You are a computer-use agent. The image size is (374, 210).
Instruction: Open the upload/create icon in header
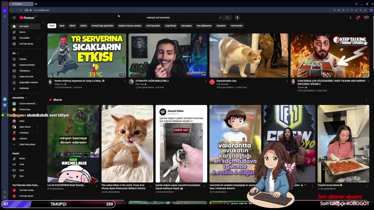(350, 17)
